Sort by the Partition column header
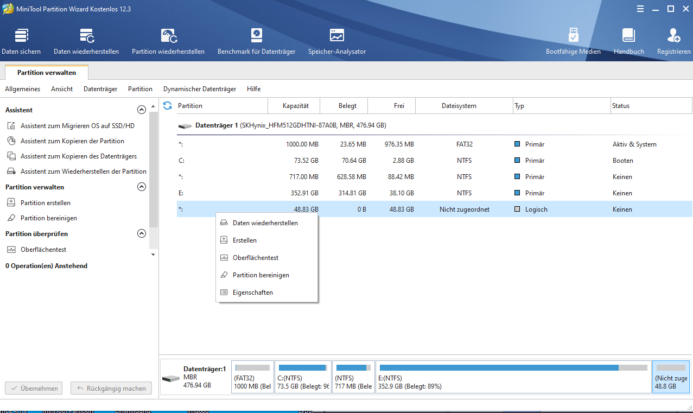This screenshot has width=693, height=413. [x=222, y=106]
